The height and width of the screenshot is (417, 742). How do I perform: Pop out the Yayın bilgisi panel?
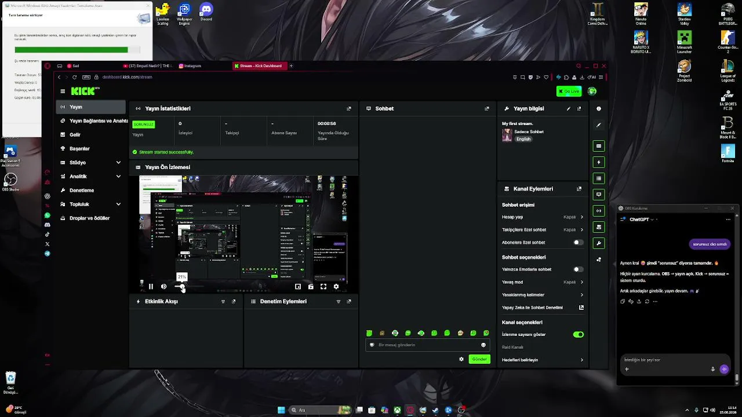[579, 108]
